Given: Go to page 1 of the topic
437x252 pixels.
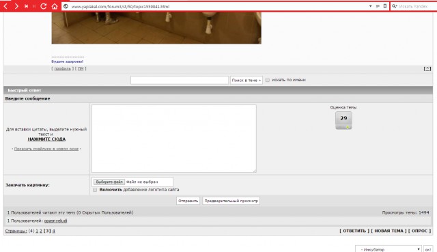Looking at the screenshot, I should click(x=37, y=231).
